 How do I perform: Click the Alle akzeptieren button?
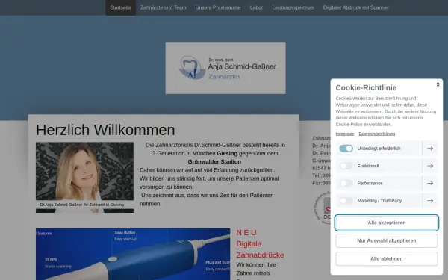pos(386,223)
